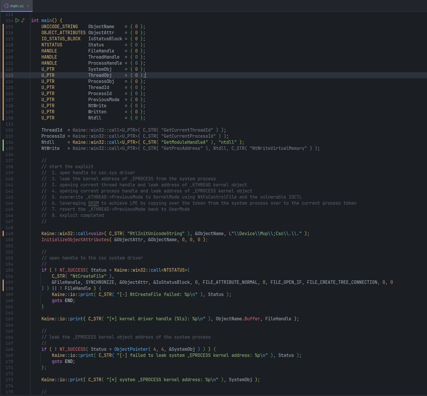Click the C++ file icon on main.cc tab
This screenshot has height=396, width=427.
(x=6, y=6)
